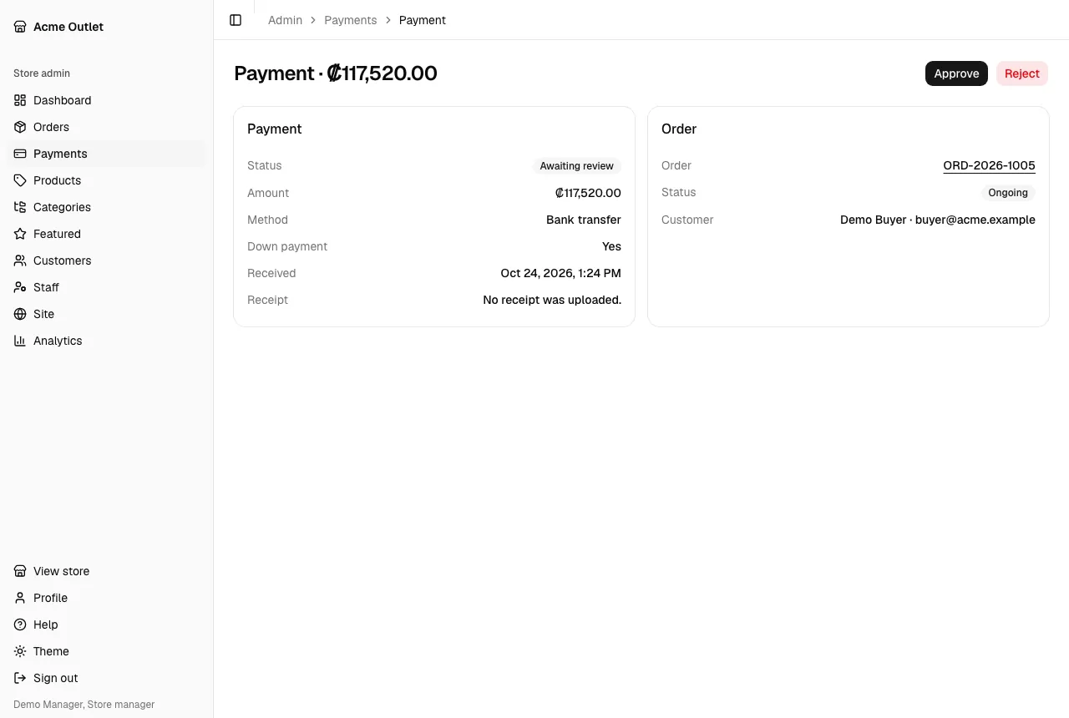Viewport: 1069px width, 718px height.
Task: Go to Admin in the breadcrumb
Action: [285, 20]
